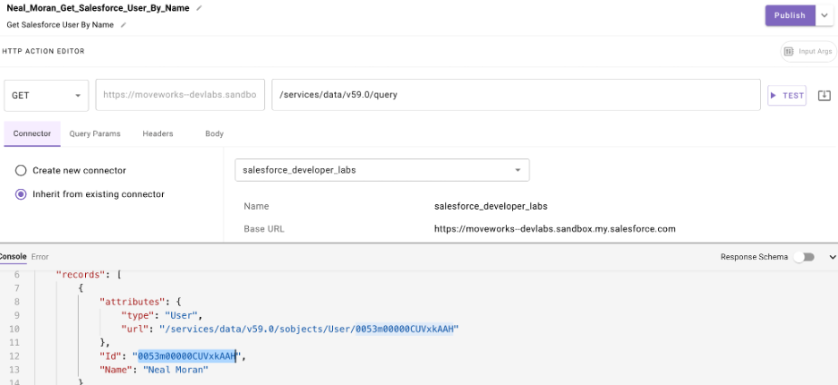Click the description text Get Salesforce User By Name

[x=60, y=25]
